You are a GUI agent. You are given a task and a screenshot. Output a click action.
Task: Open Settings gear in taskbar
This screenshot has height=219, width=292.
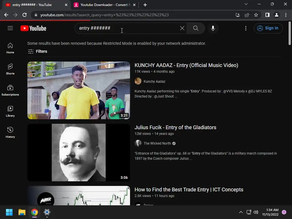pos(47,212)
